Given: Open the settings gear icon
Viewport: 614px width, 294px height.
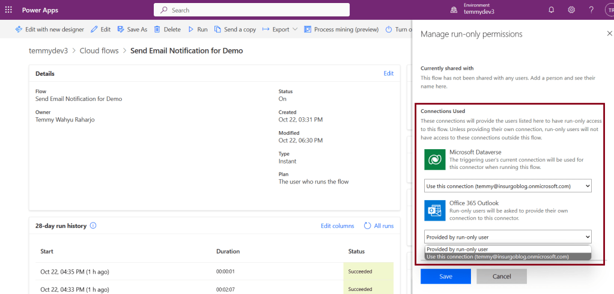Looking at the screenshot, I should point(571,10).
